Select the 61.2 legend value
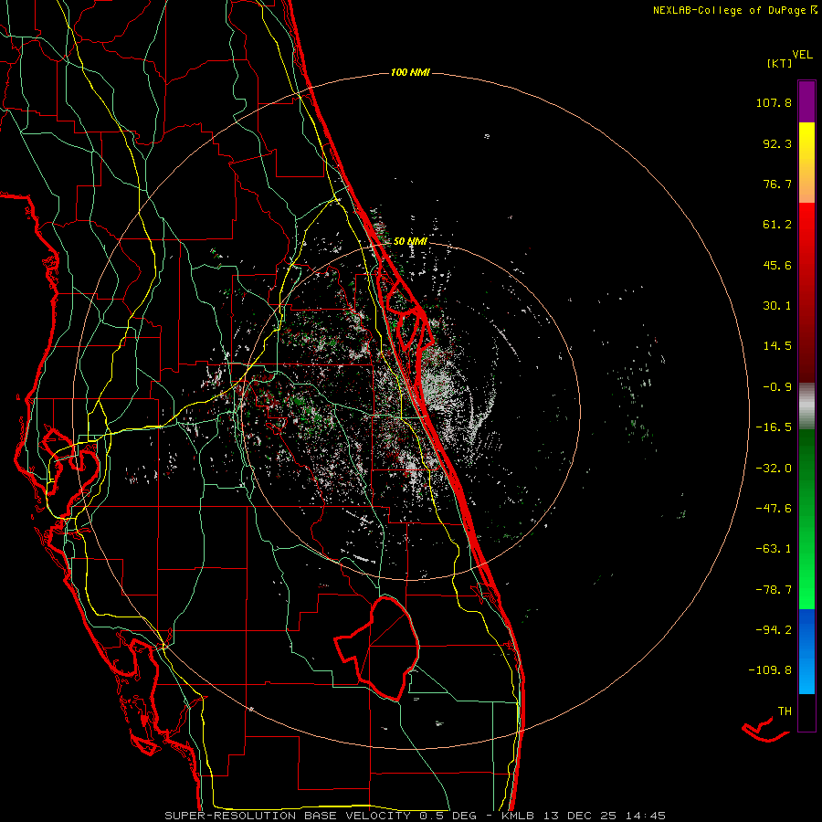The width and height of the screenshot is (822, 822). click(777, 225)
